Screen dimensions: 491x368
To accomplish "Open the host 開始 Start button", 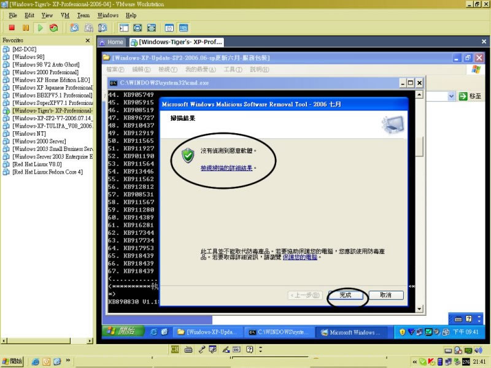I will (x=13, y=361).
